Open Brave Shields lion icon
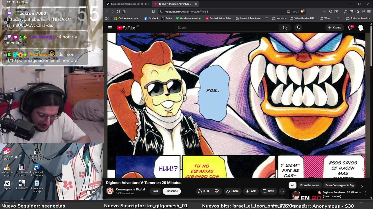Screen dimensions: 373x209 point(302,12)
